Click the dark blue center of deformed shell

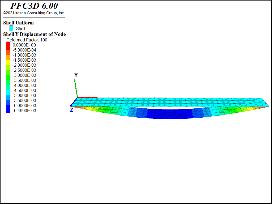click(x=170, y=114)
